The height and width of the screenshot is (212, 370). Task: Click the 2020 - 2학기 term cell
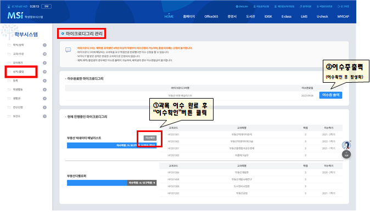tap(328, 173)
